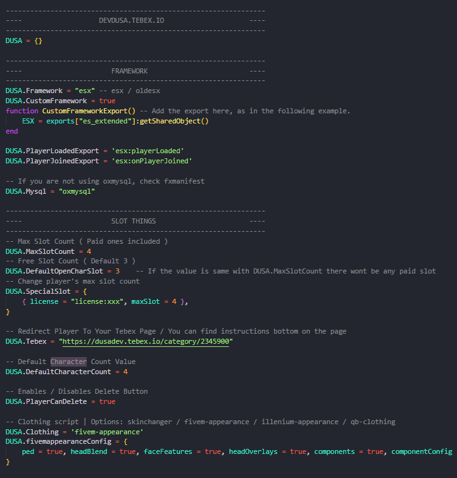457x478 pixels.
Task: Click the "oxmysql" string value
Action: 77,191
